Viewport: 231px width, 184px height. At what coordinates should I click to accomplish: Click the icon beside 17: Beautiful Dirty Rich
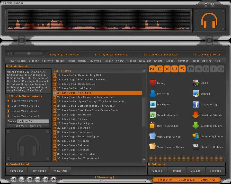point(55,76)
